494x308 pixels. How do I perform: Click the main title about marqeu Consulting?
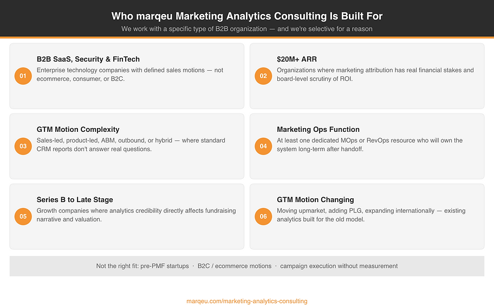coord(247,16)
